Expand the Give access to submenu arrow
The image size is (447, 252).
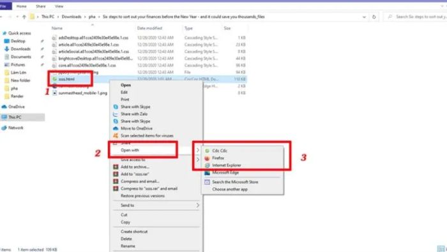pos(197,159)
